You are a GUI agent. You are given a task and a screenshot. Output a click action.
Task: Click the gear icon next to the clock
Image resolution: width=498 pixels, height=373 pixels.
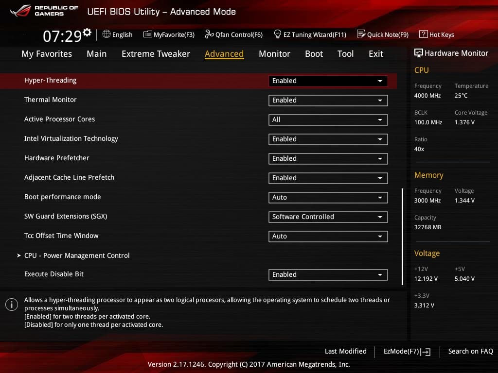pos(87,33)
